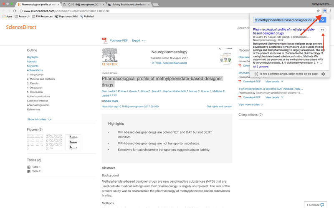This screenshot has width=334, height=208.
Task: Jump to Abstract in outline
Action: (x=32, y=62)
